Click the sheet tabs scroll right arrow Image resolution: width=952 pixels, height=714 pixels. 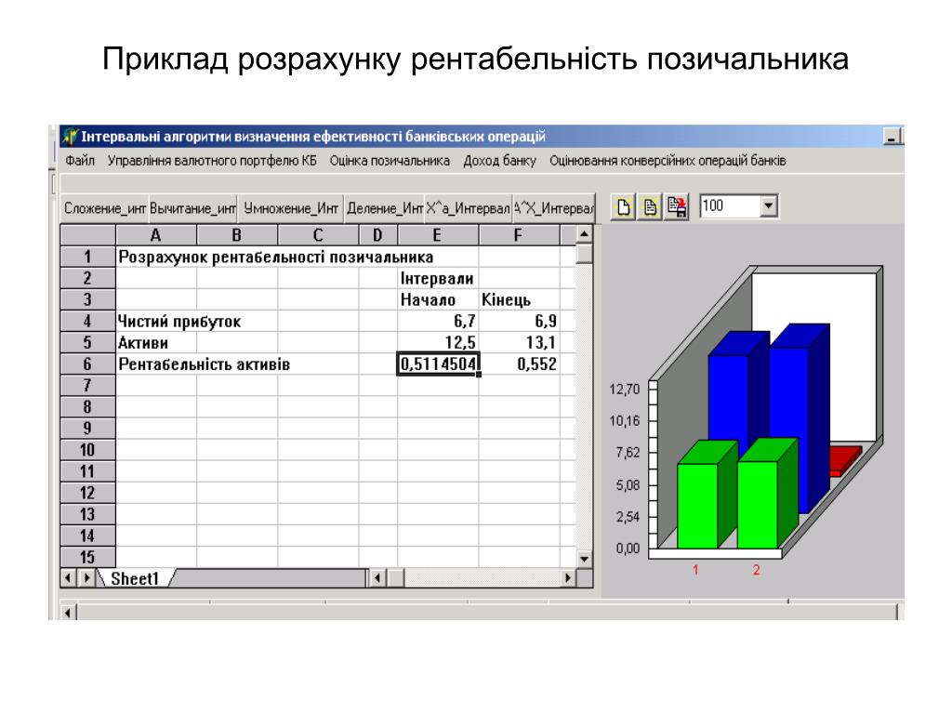[86, 578]
